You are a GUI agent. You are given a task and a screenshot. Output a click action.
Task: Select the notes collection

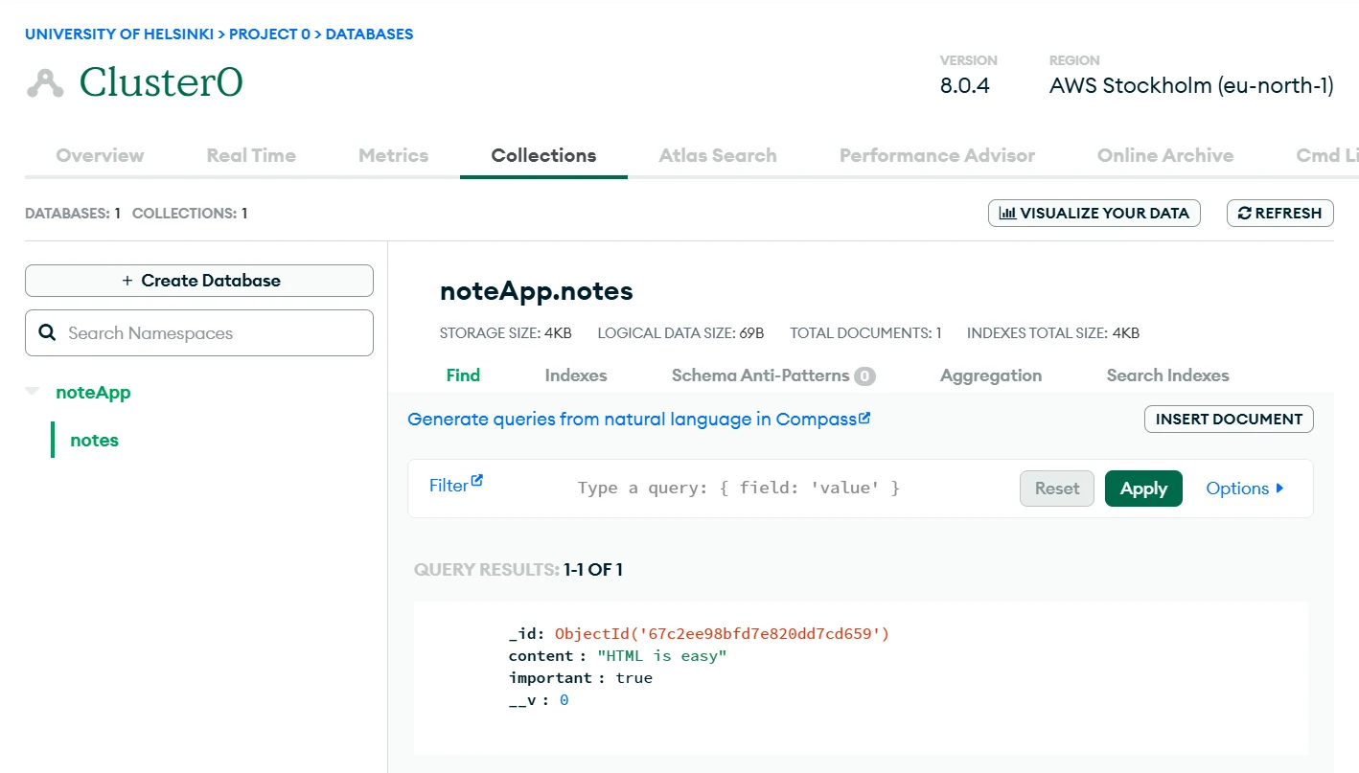coord(94,441)
